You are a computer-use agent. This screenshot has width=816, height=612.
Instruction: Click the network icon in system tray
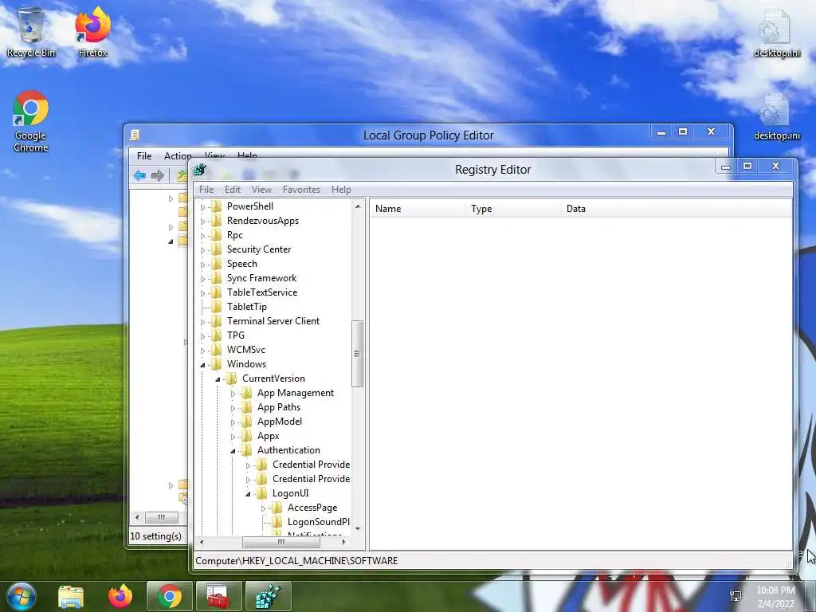pyautogui.click(x=736, y=596)
